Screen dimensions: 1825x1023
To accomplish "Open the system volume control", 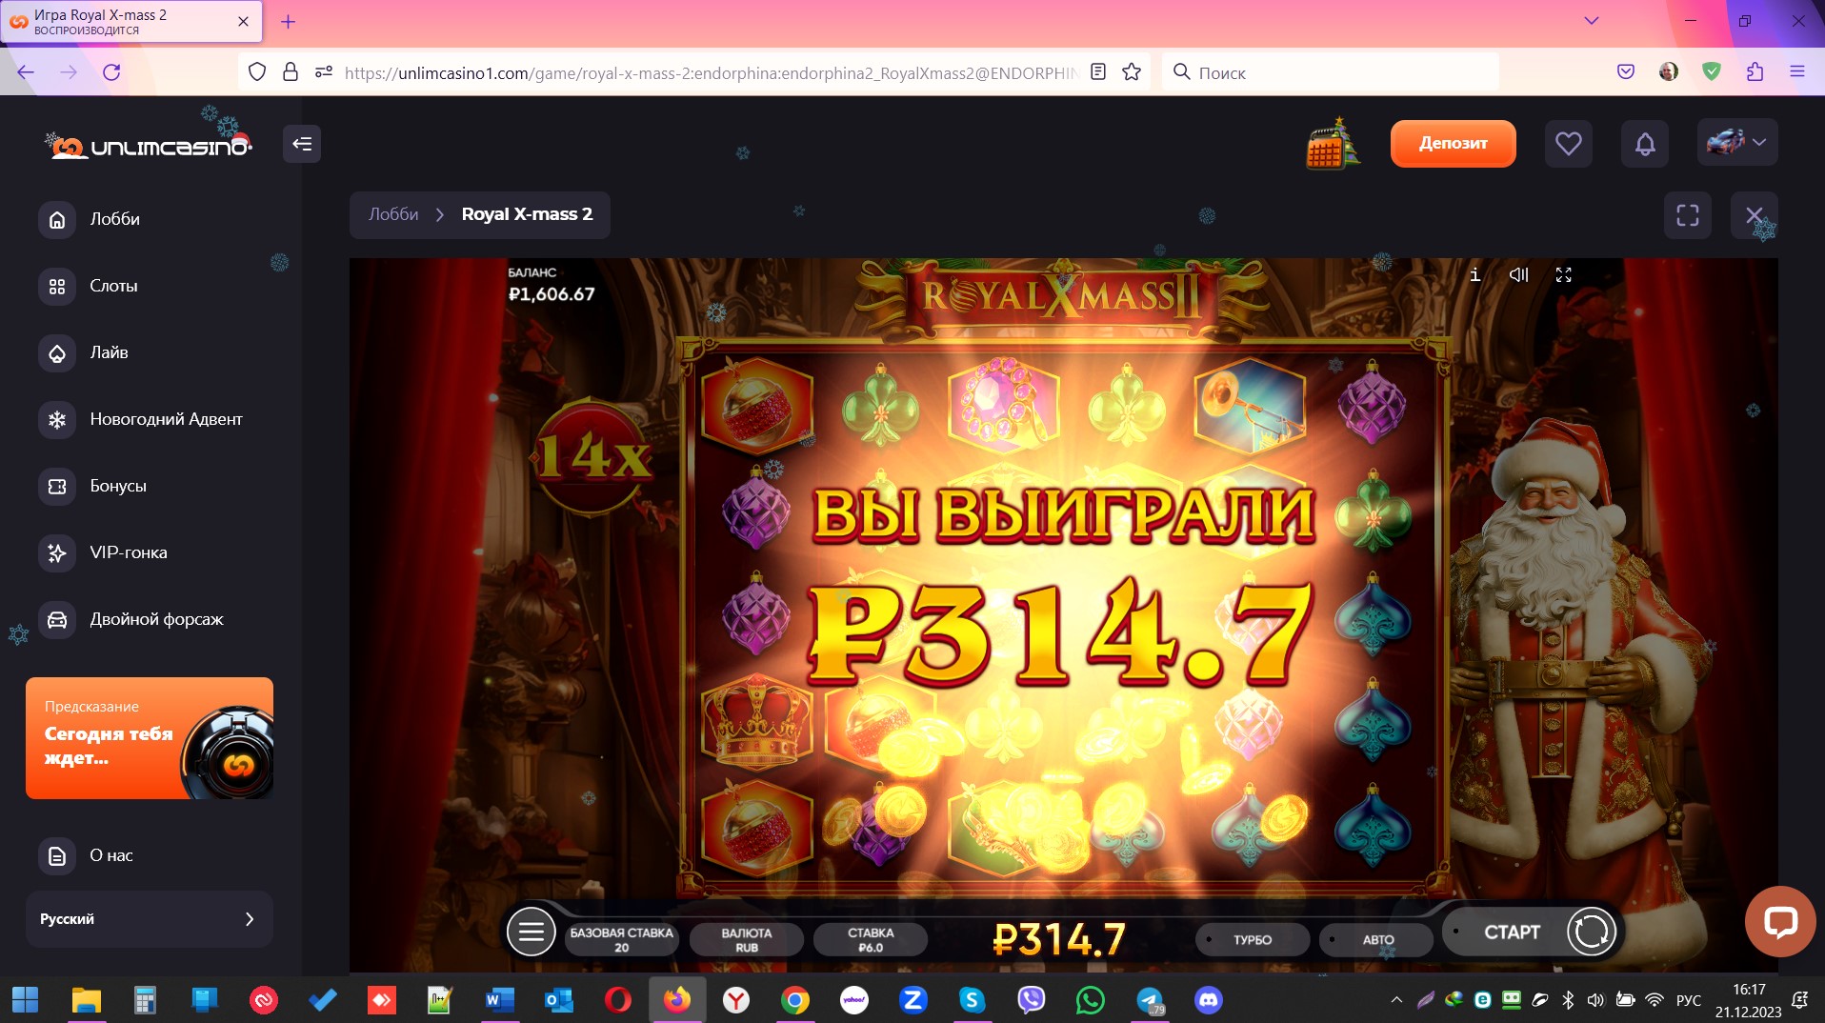I will tap(1595, 1000).
